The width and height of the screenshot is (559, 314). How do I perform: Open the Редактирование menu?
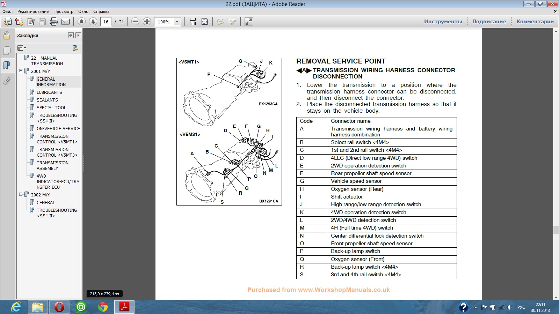(x=33, y=12)
